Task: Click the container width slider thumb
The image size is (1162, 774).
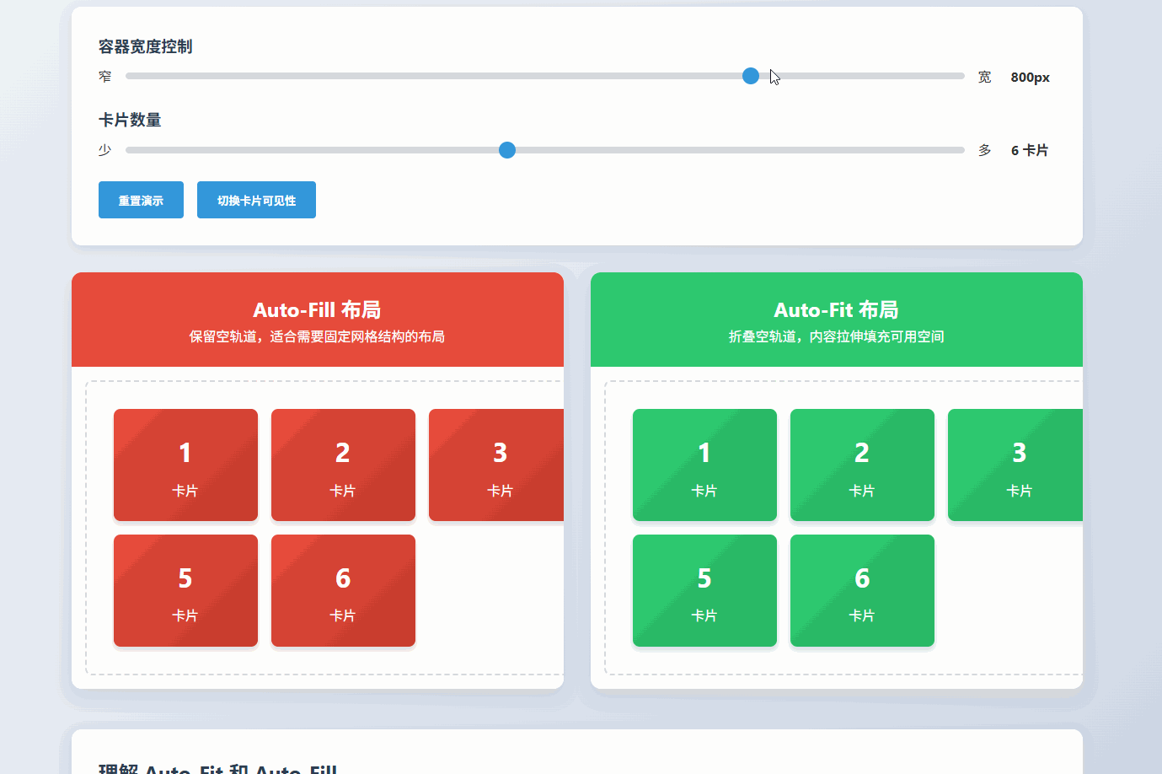Action: [751, 76]
